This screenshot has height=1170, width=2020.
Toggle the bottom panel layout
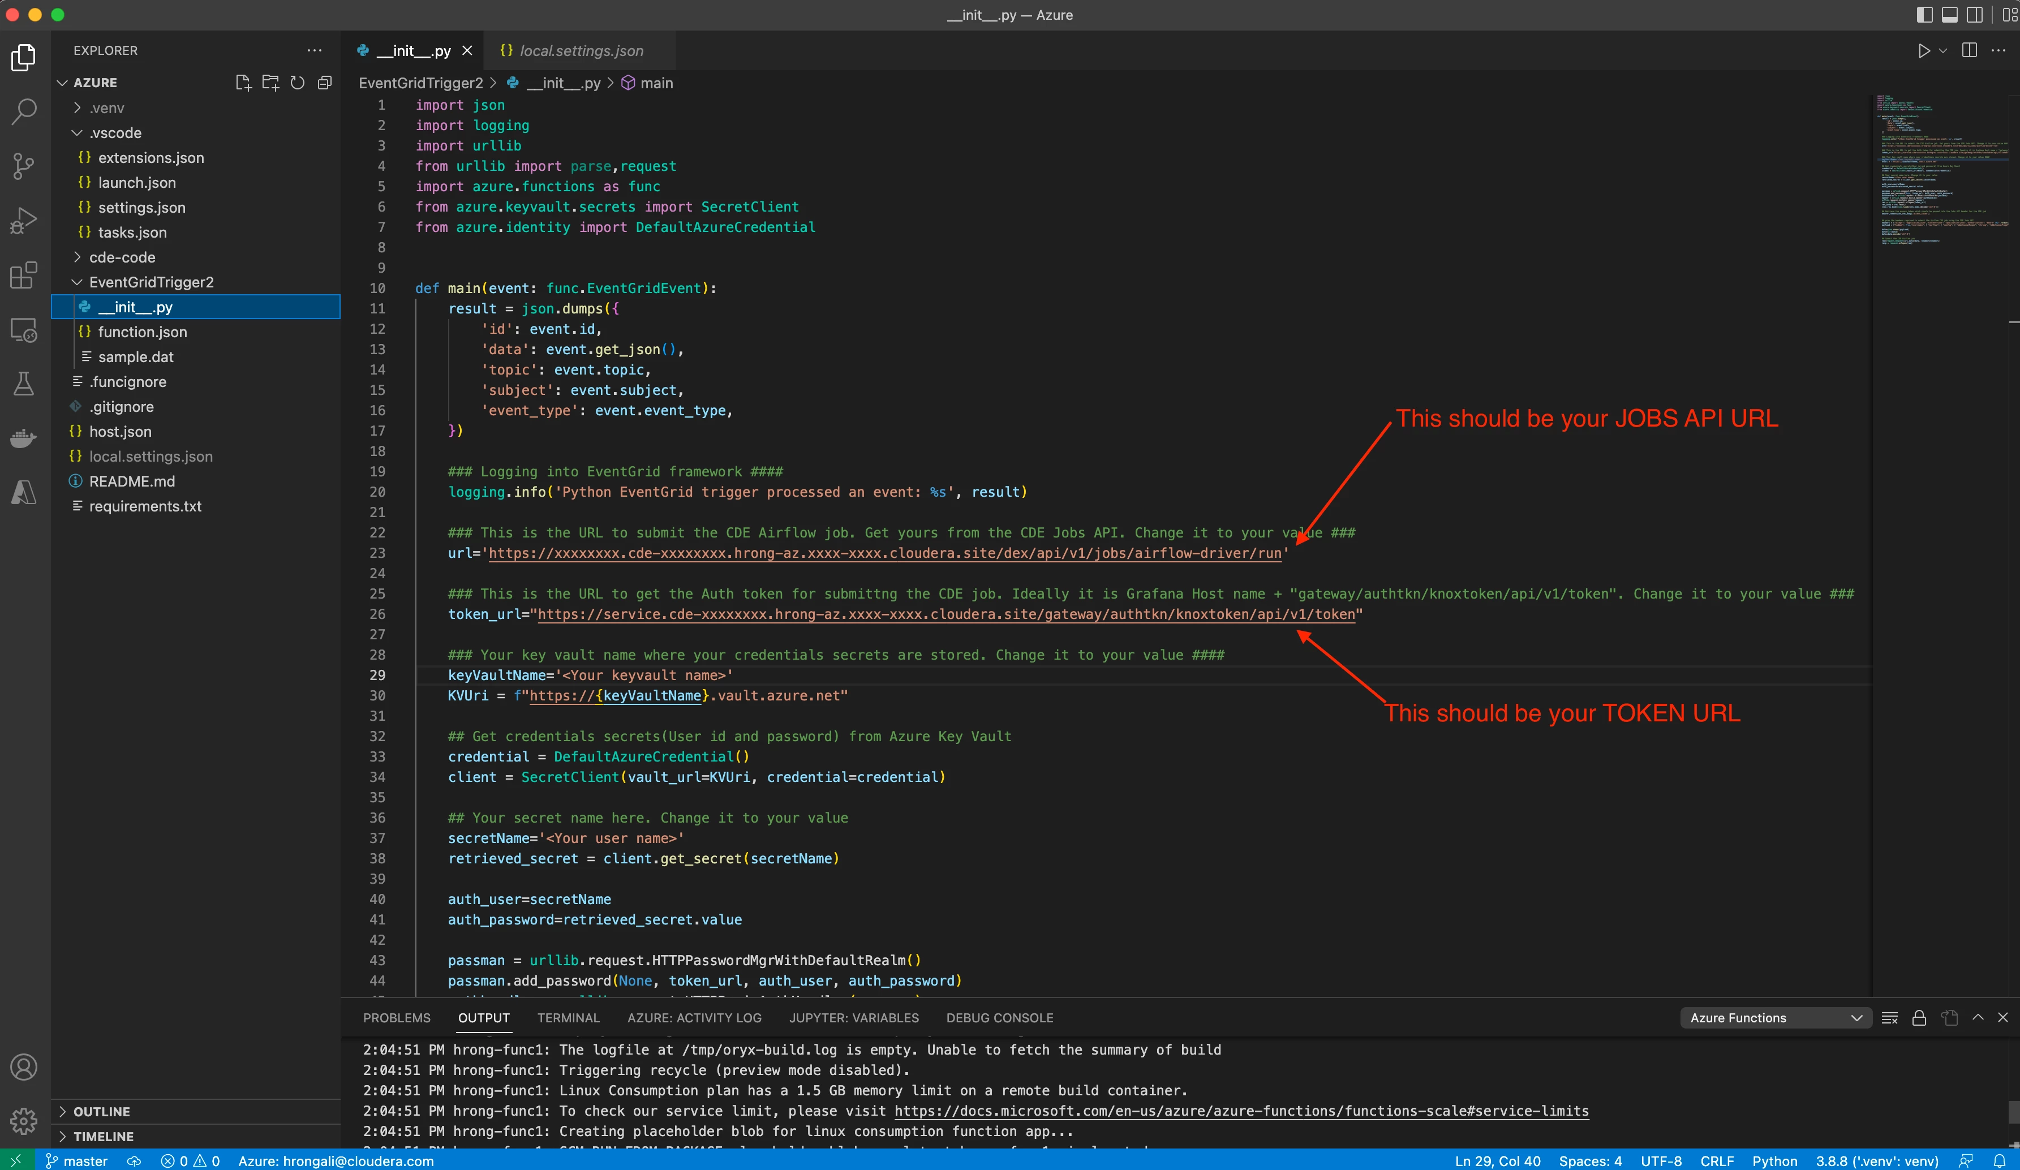[x=1950, y=14]
